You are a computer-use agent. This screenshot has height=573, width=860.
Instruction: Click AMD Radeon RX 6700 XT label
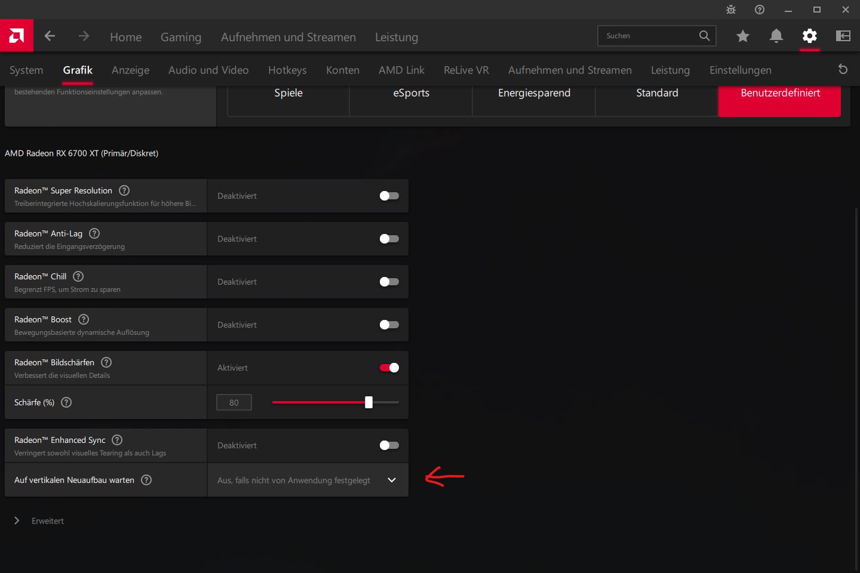[x=82, y=153]
